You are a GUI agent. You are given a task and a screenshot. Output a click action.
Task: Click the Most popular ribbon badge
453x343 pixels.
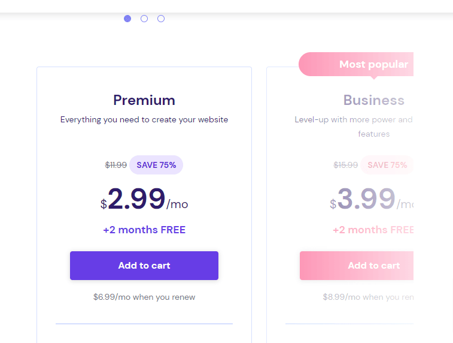[356, 64]
